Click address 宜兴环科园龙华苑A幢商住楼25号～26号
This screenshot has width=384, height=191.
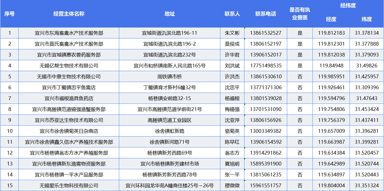point(170,186)
